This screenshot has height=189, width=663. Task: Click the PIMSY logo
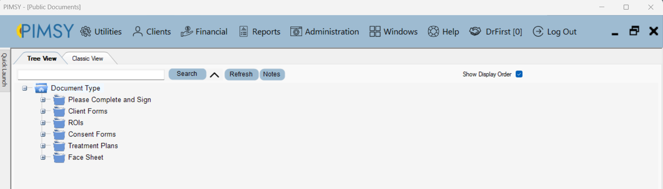45,31
